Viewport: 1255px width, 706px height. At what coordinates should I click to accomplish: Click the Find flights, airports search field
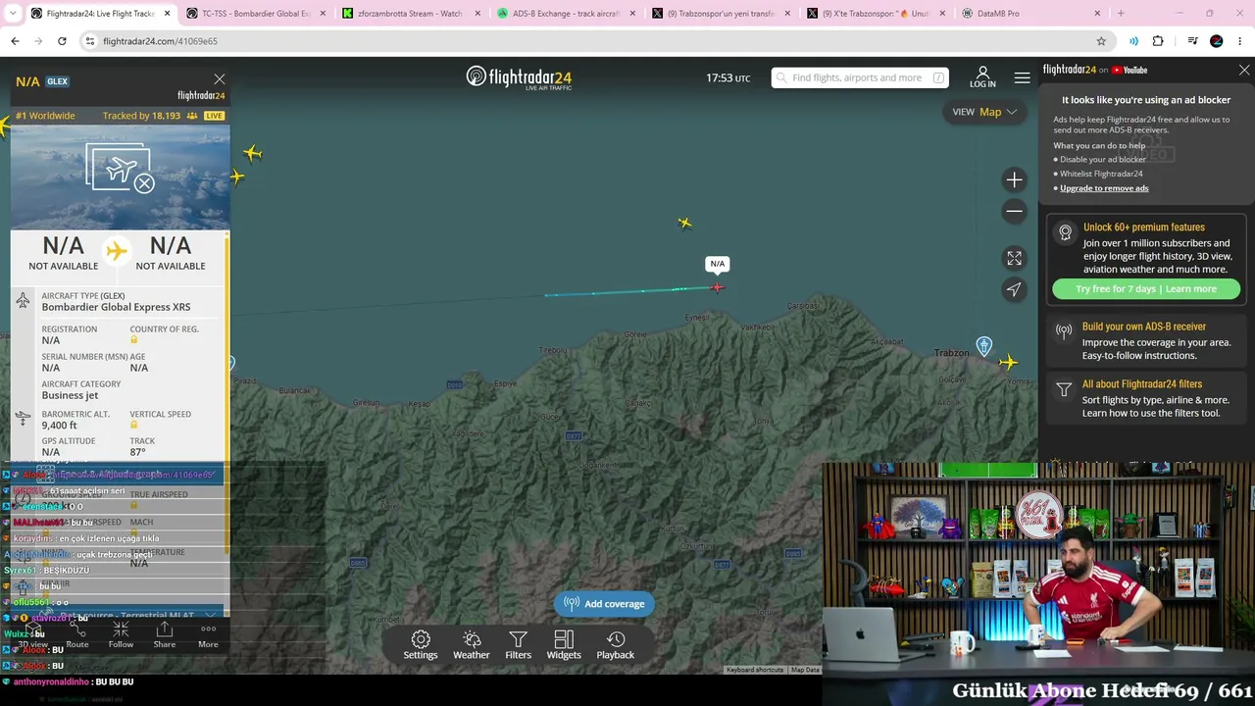[859, 77]
